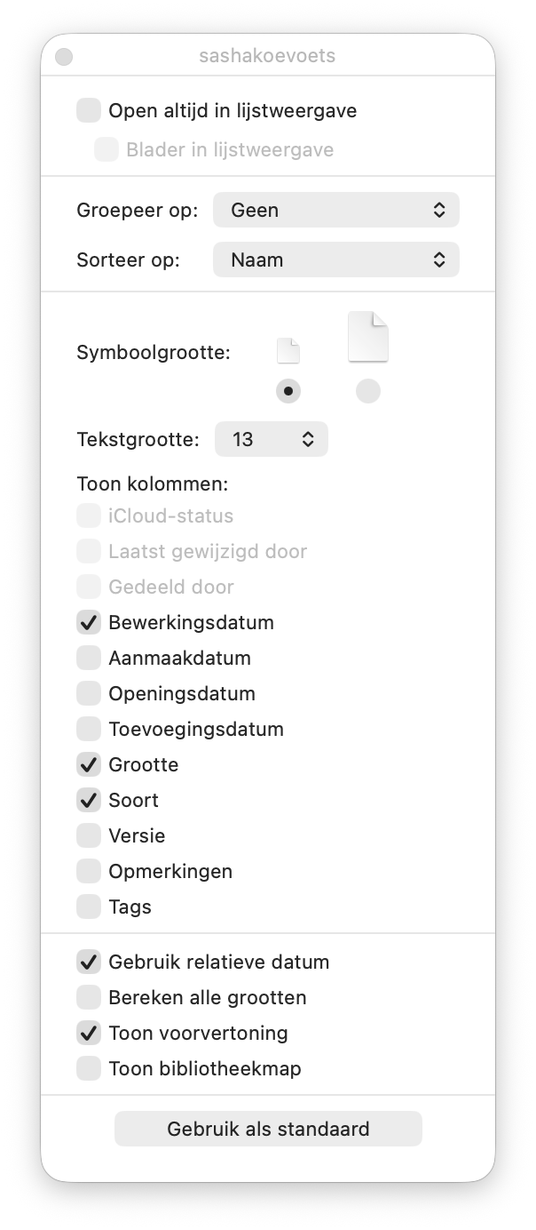
Task: Uncheck the Soort column checkbox
Action: tap(89, 801)
